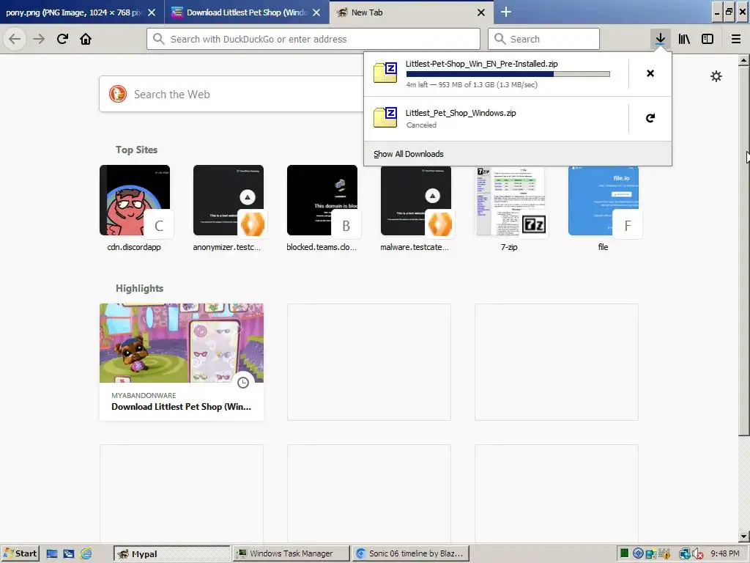Click the Show Desktop quick launch icon

point(52,554)
